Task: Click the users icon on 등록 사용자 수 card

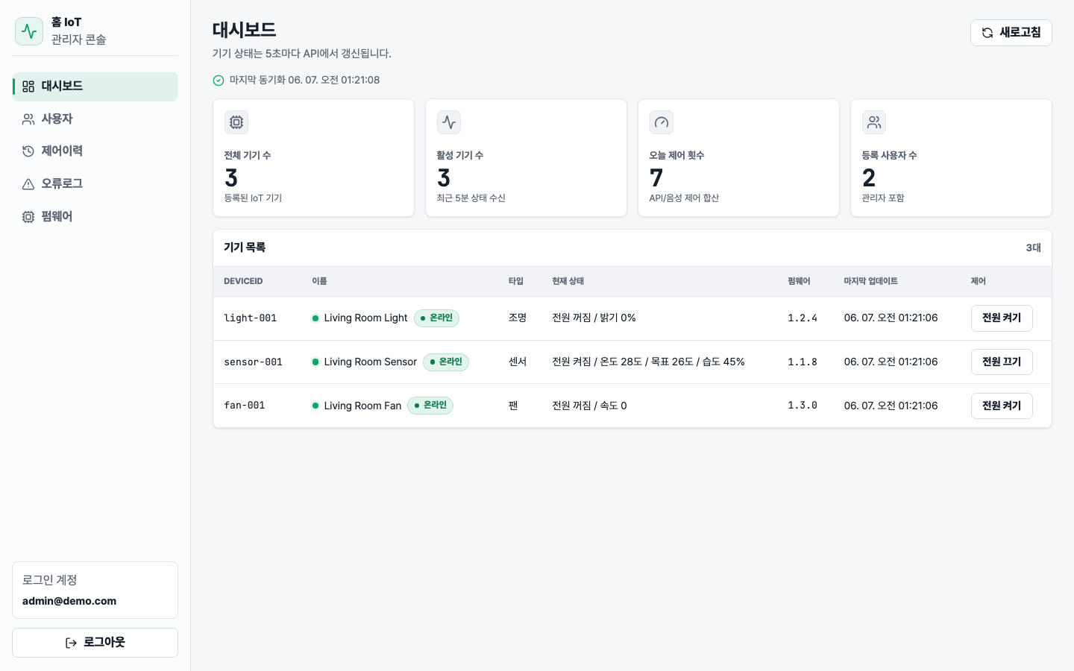Action: tap(874, 122)
